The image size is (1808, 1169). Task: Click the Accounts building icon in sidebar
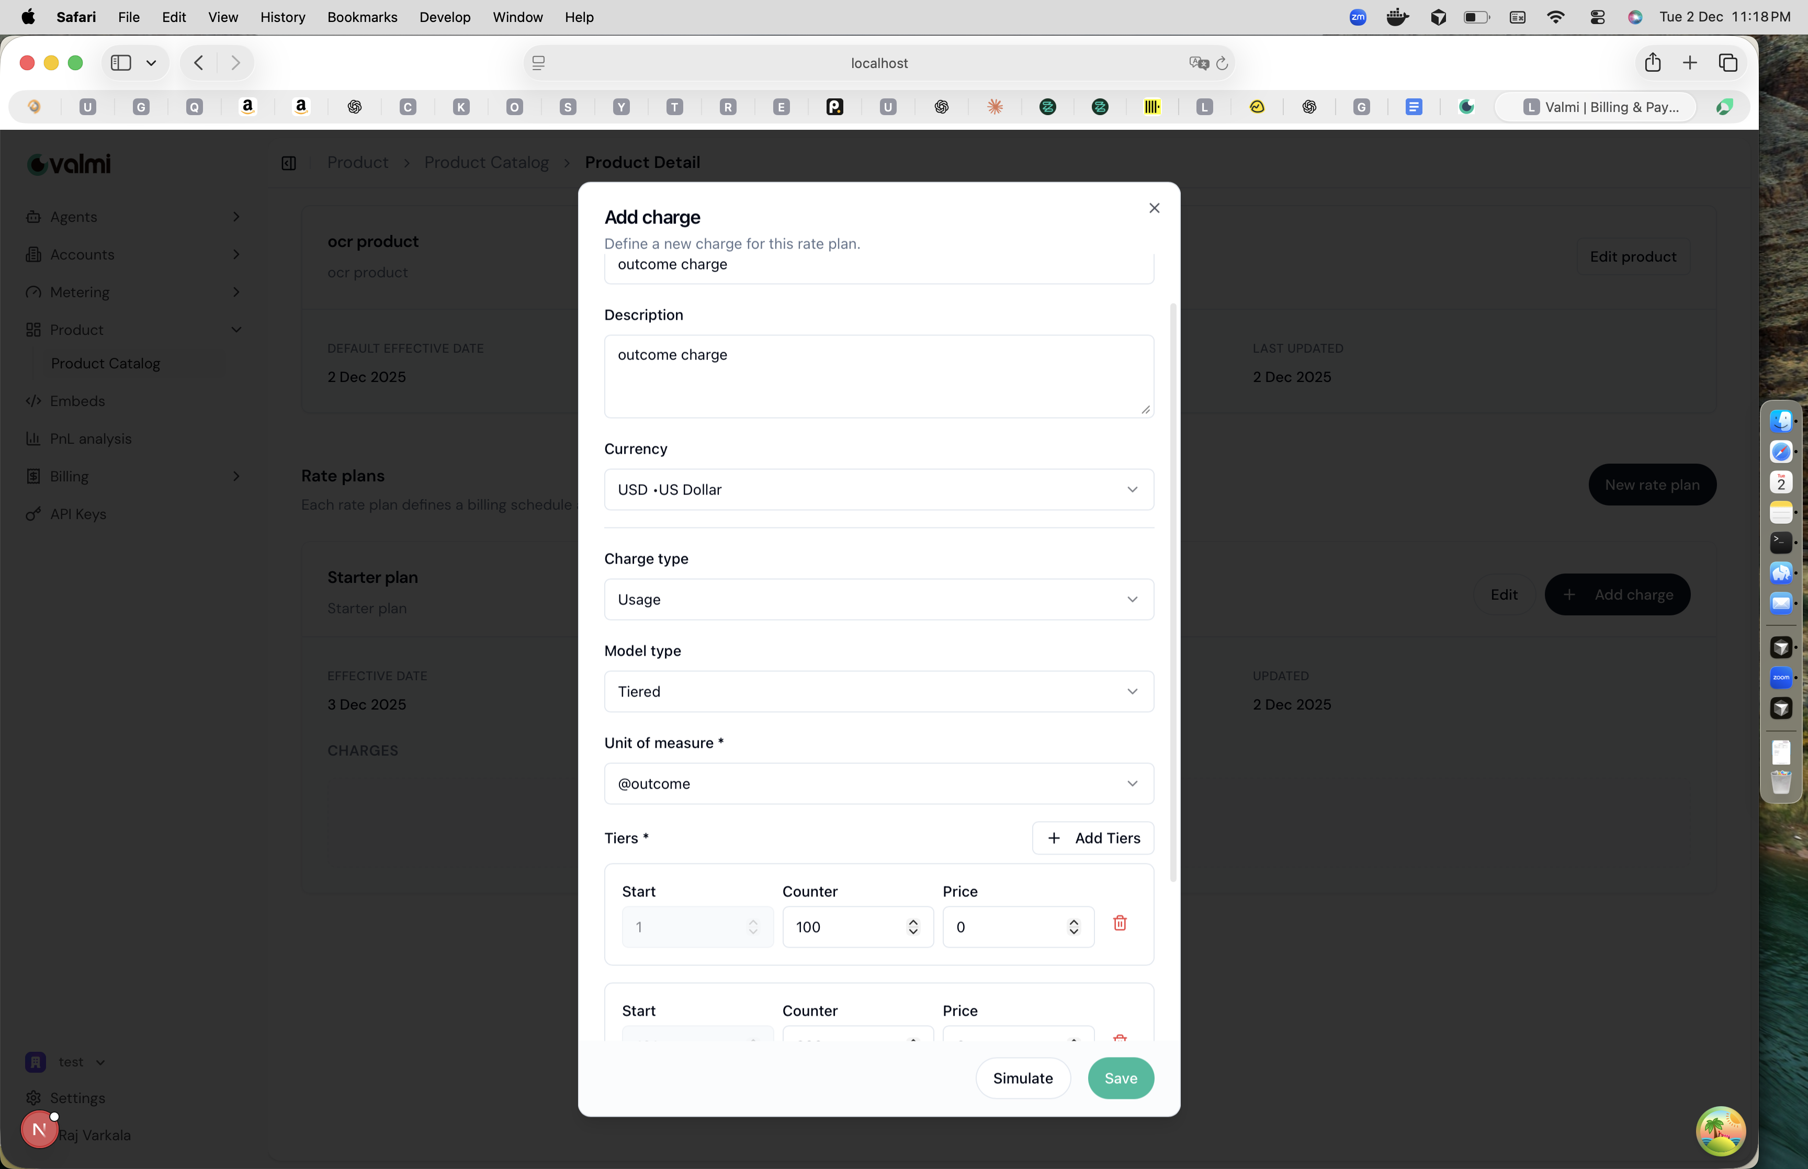point(33,254)
